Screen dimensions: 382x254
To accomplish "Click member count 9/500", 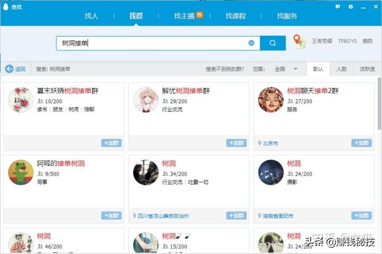I will [52, 174].
